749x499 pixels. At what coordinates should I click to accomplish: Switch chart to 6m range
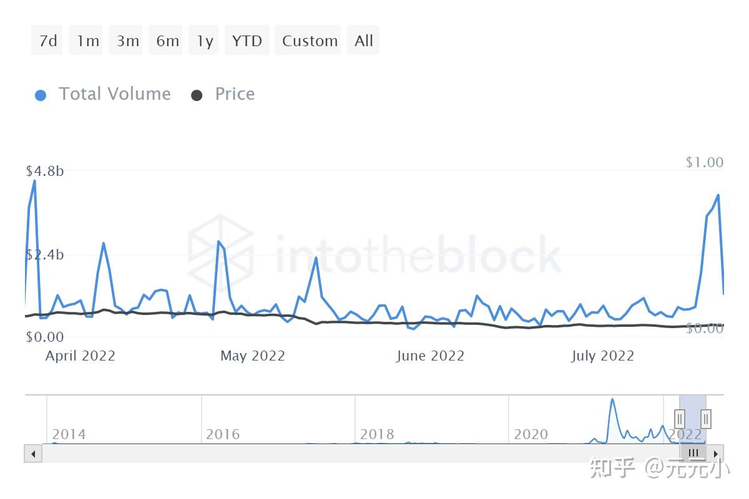point(166,41)
